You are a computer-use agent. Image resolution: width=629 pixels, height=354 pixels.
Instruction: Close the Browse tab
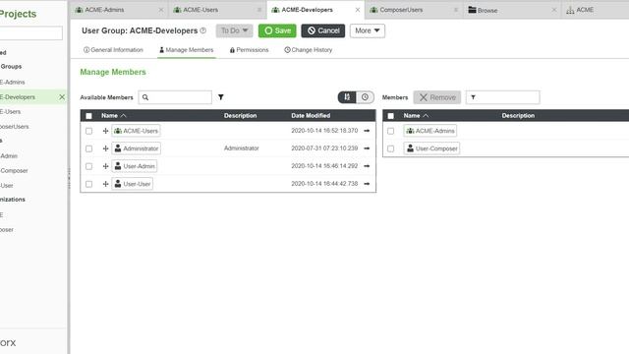pyautogui.click(x=554, y=10)
